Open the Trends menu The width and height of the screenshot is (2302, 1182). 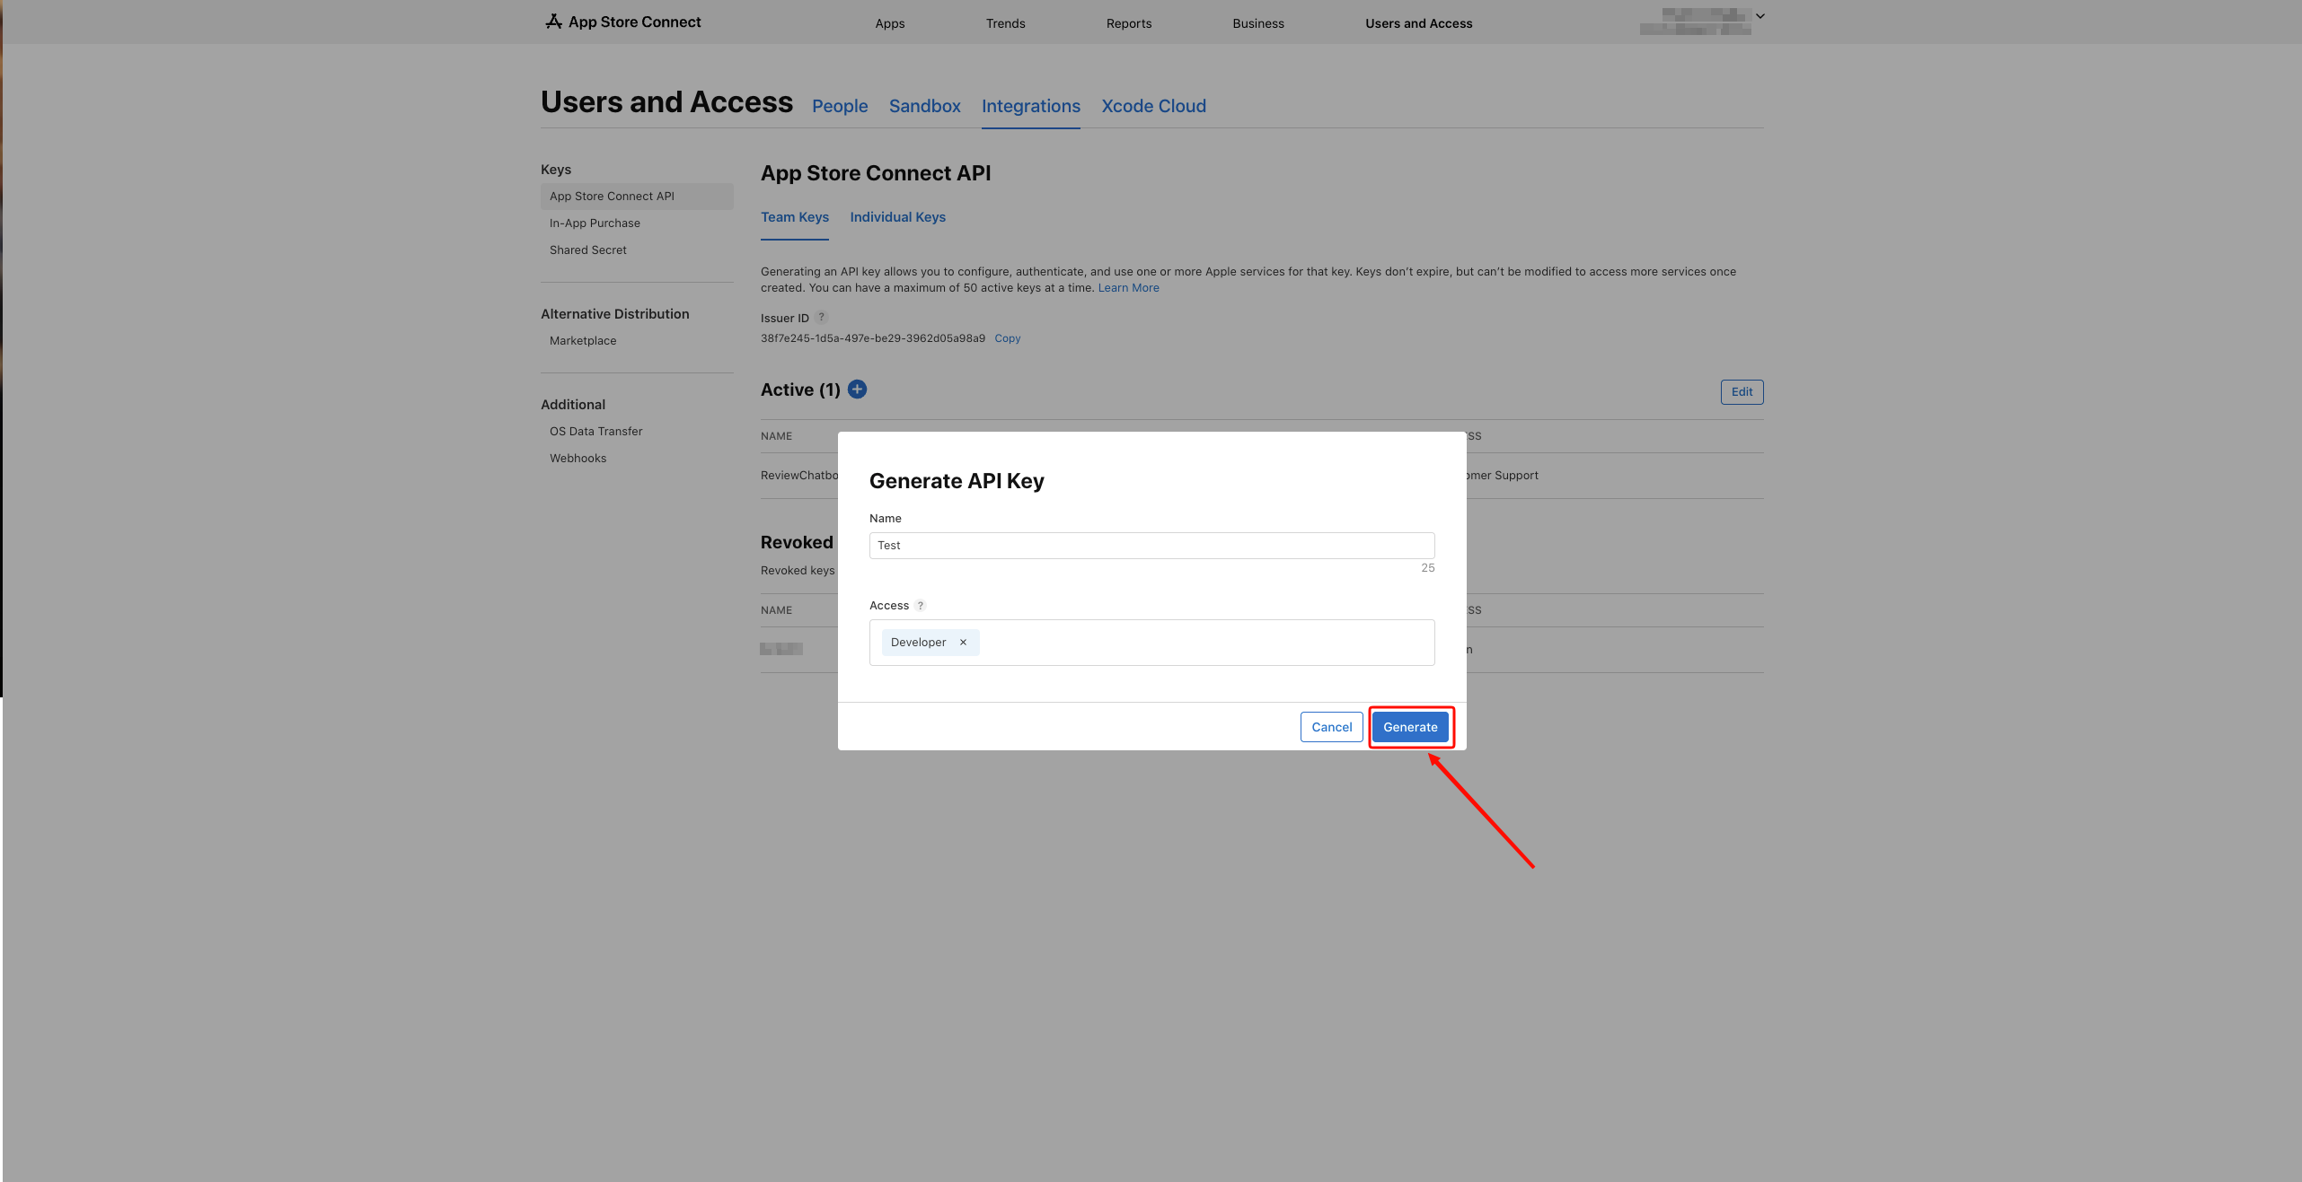click(1005, 23)
